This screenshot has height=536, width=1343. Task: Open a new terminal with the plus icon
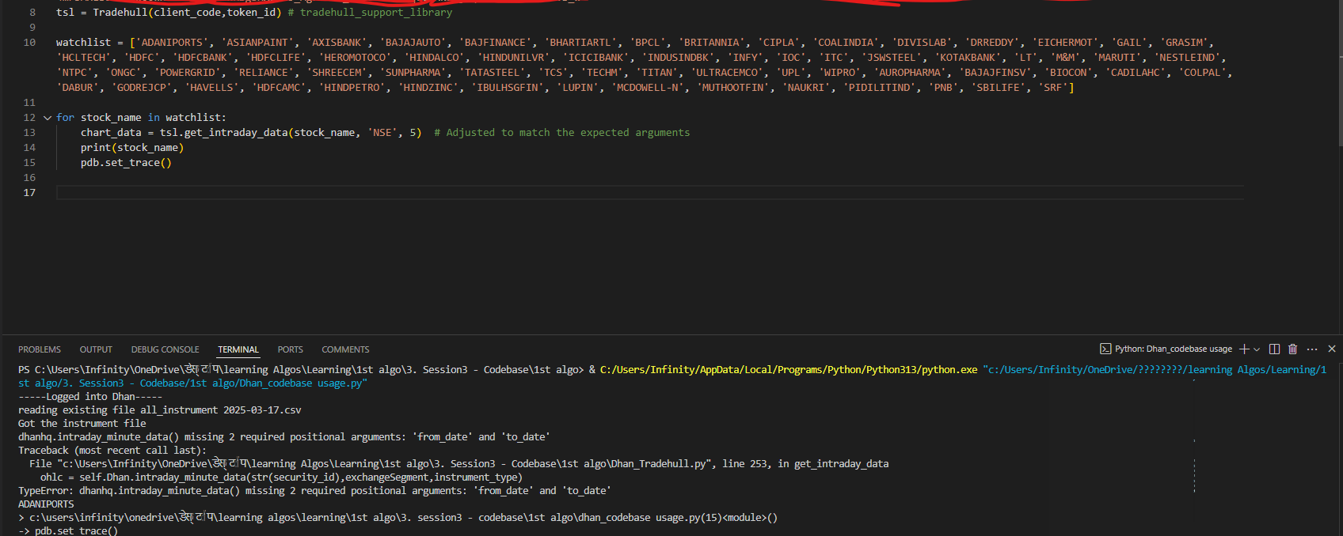1244,349
